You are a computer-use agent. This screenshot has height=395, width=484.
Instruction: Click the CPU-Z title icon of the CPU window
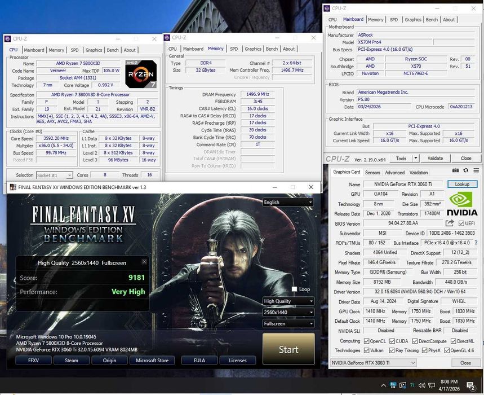8,38
